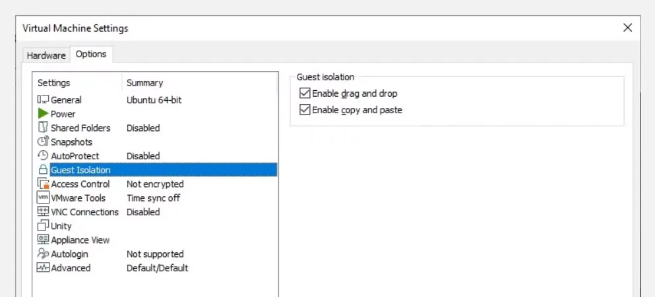Toggle Enable drag and drop checkbox
This screenshot has height=297, width=655.
305,94
